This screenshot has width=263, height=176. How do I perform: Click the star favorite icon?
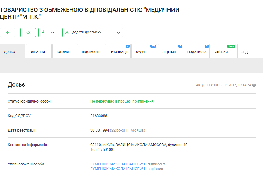coord(28,33)
